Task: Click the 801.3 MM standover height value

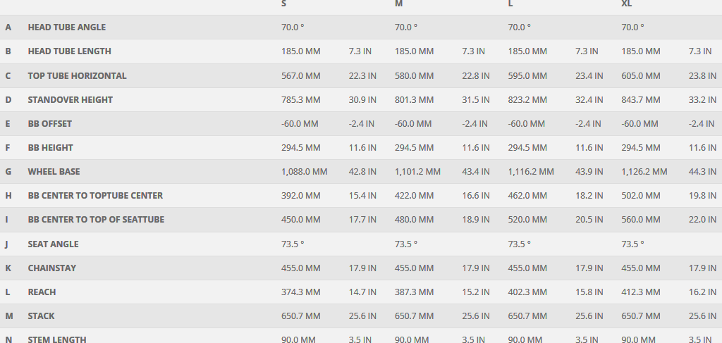Action: click(414, 100)
